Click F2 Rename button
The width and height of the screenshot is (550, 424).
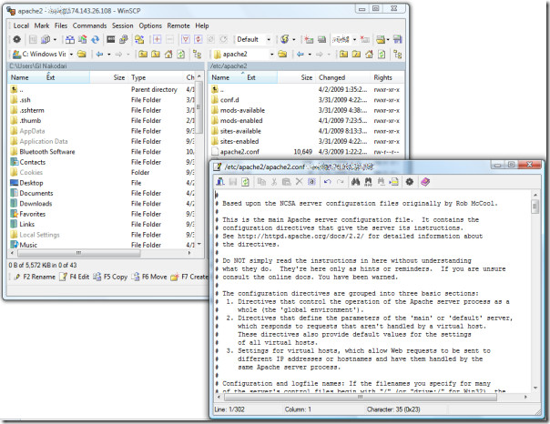35,277
